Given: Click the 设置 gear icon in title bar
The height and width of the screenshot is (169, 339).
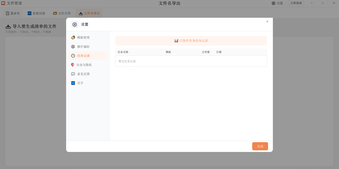Looking at the screenshot, I should (x=273, y=3).
